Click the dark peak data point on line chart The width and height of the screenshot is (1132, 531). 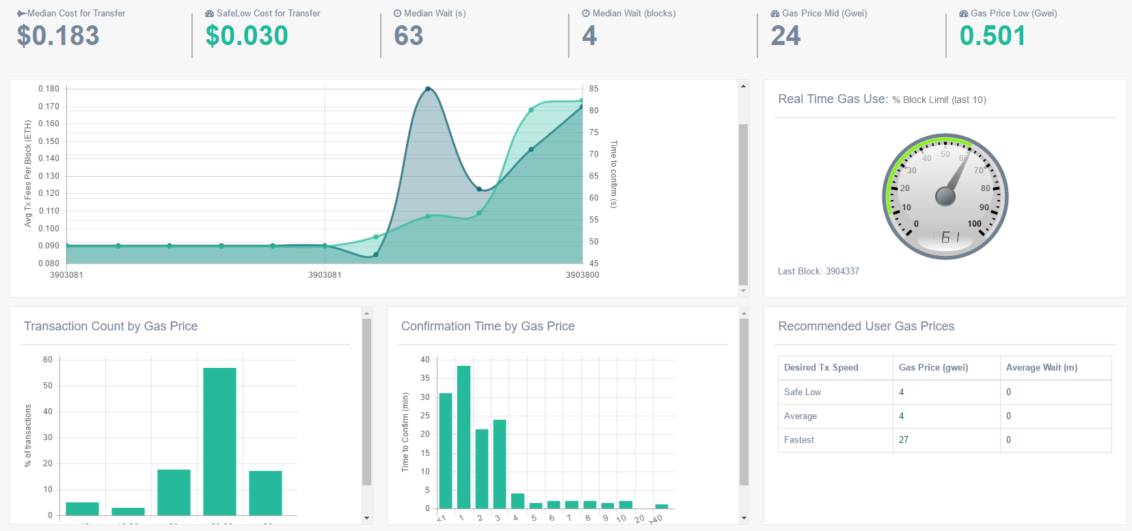(x=428, y=89)
